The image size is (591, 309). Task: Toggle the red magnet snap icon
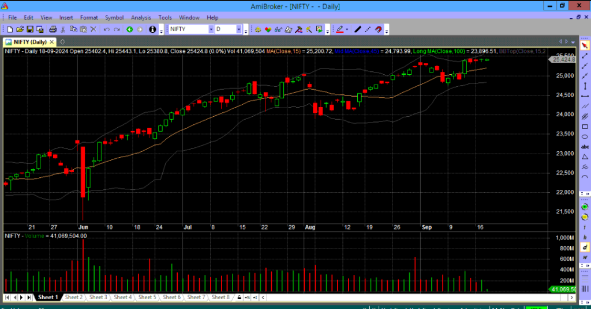click(x=378, y=29)
